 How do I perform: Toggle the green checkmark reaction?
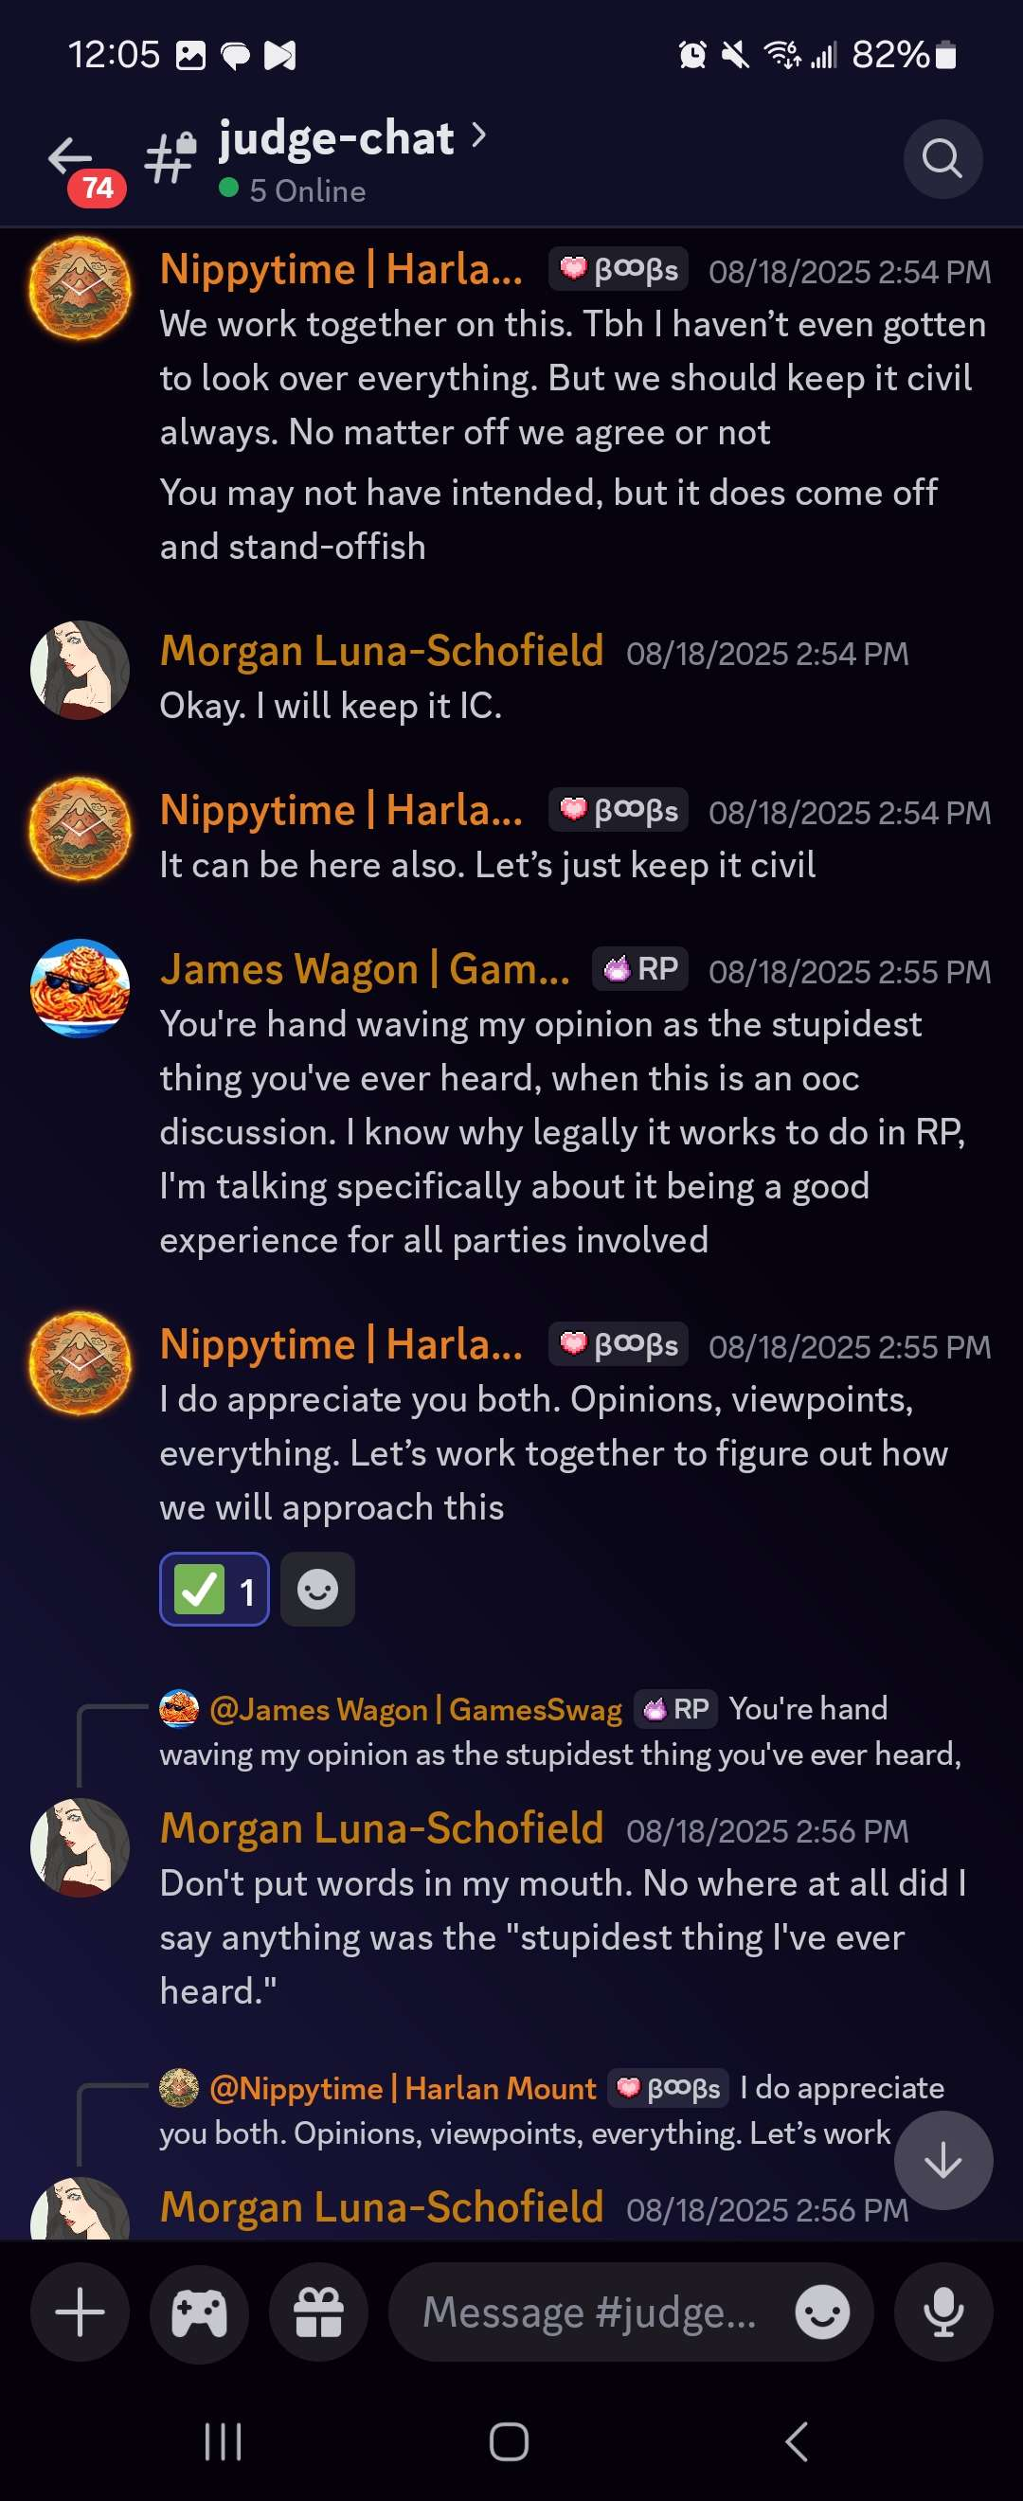214,1590
